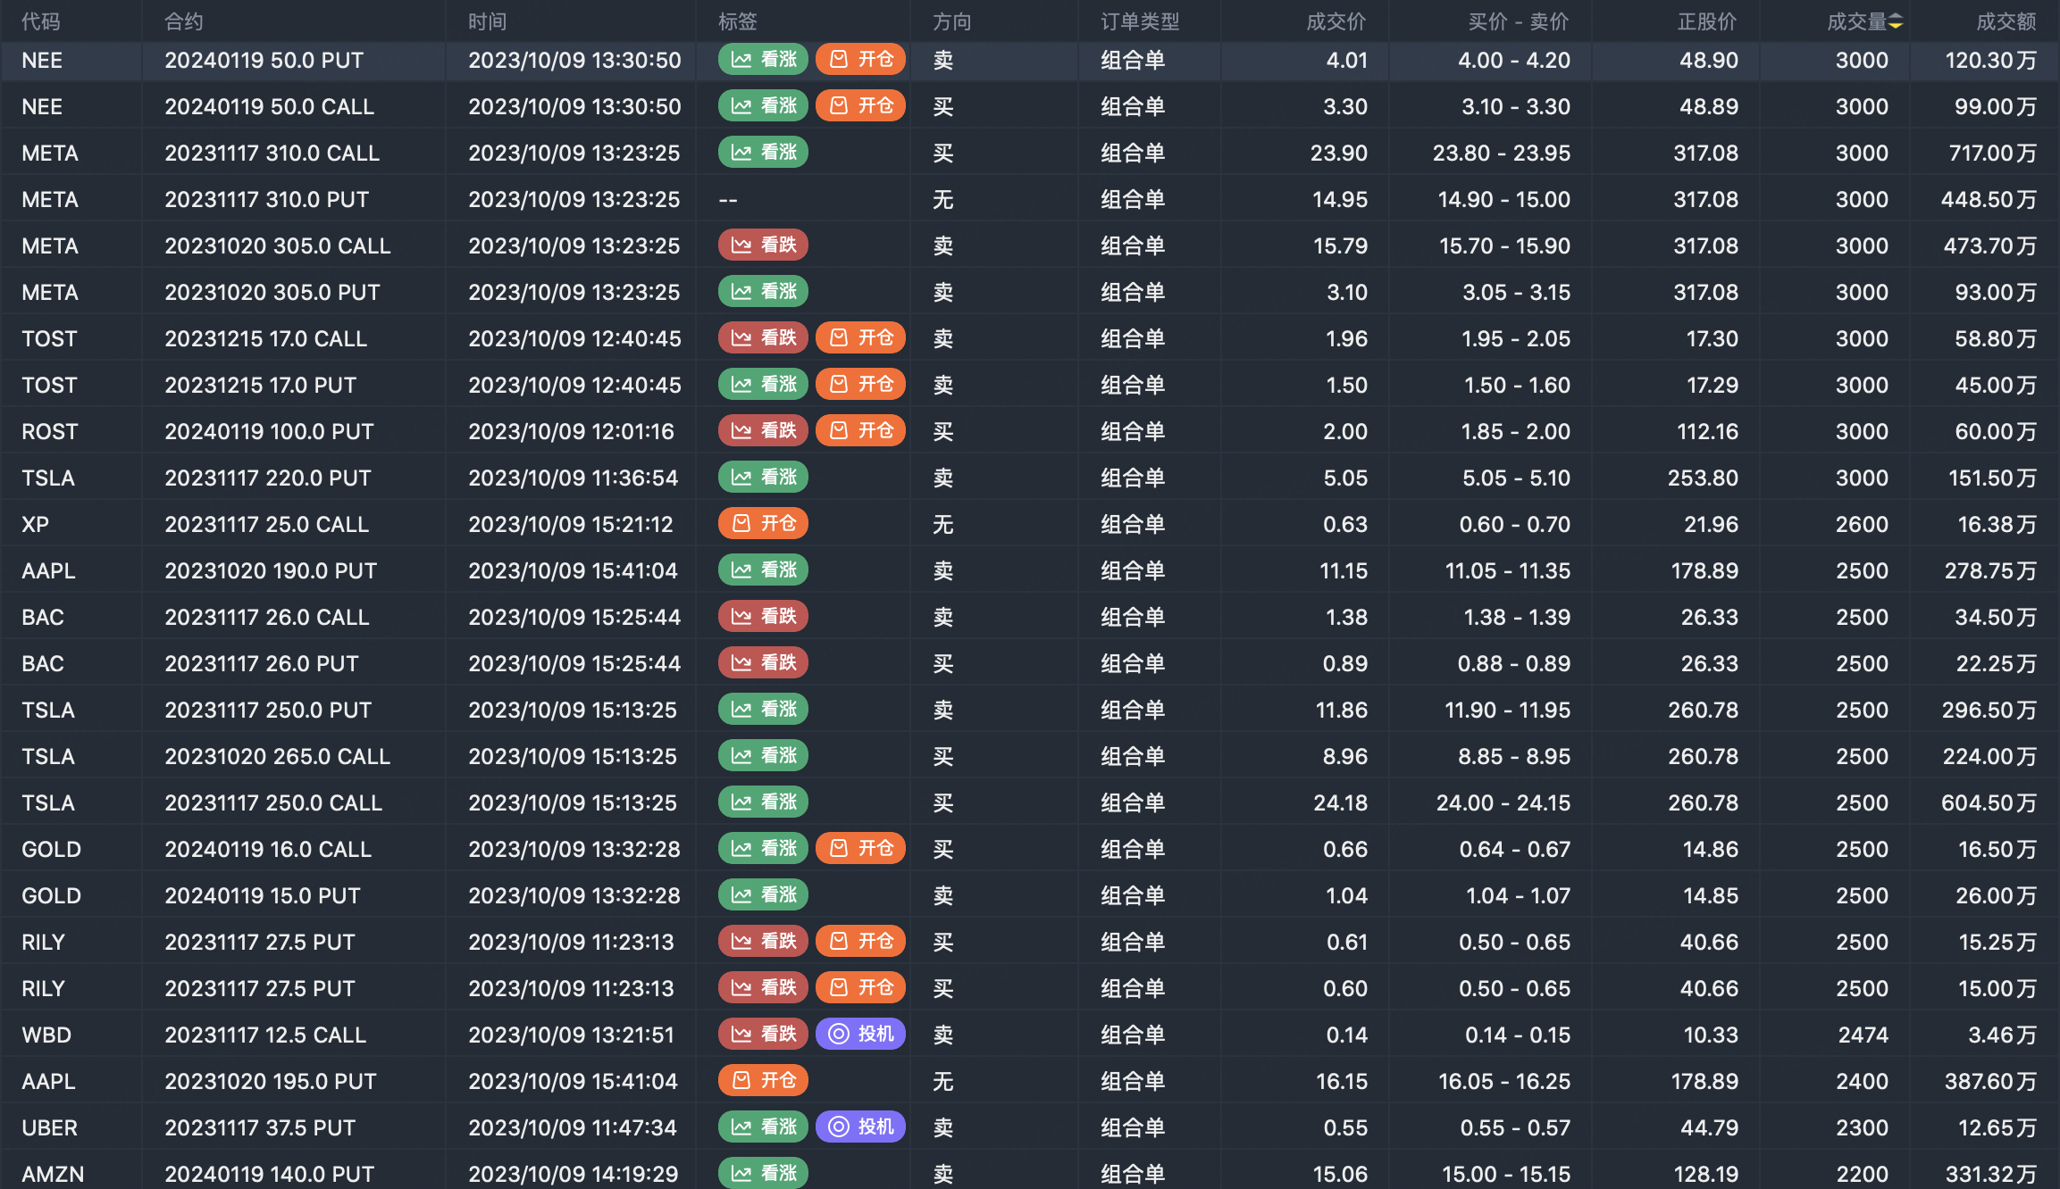The height and width of the screenshot is (1189, 2060).
Task: Click 开仓 tag on NEE CALL row
Action: (x=860, y=106)
